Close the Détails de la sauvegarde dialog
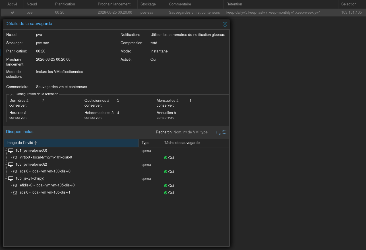 click(x=225, y=24)
